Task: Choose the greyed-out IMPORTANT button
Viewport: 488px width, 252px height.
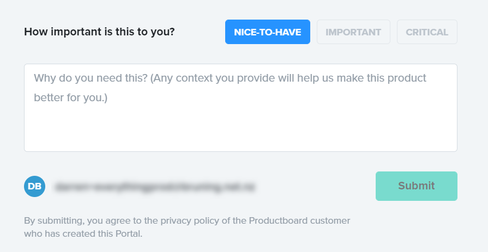Action: (353, 32)
